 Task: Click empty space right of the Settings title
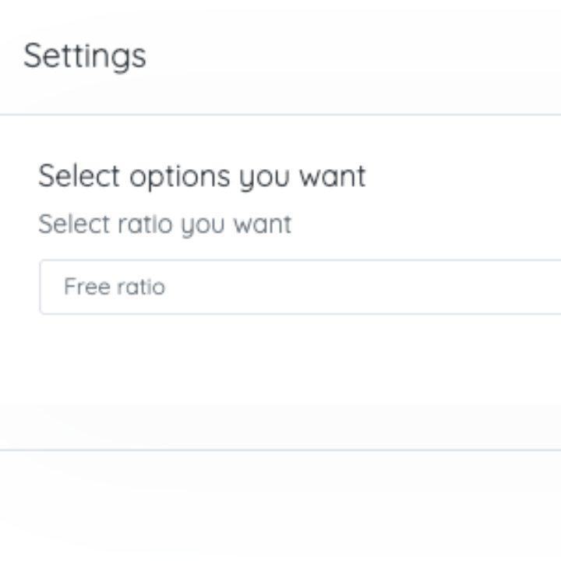point(351,56)
